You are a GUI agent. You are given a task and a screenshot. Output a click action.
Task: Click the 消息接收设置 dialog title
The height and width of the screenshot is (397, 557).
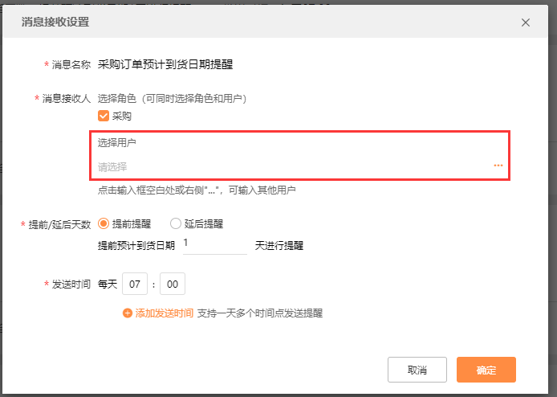point(55,23)
